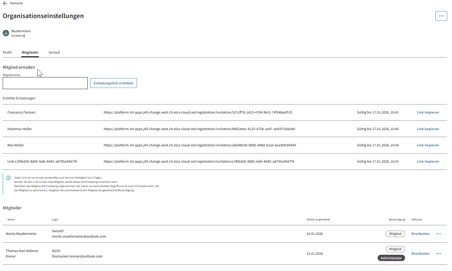Click into the Mitgliedsname input field
The width and height of the screenshot is (452, 271).
[x=45, y=83]
